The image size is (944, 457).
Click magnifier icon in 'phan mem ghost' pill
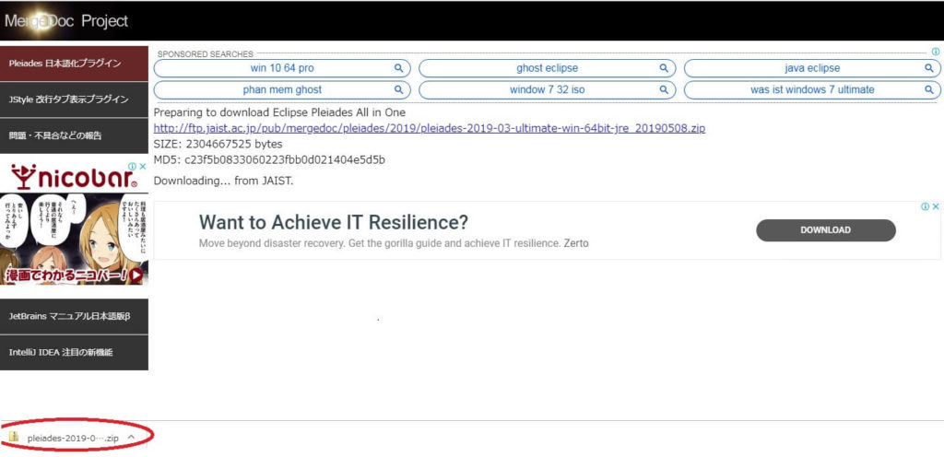(x=398, y=89)
